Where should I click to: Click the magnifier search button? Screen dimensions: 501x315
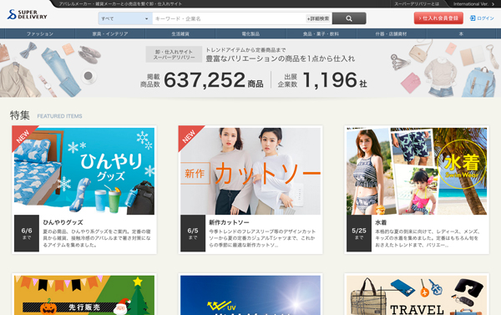click(349, 18)
